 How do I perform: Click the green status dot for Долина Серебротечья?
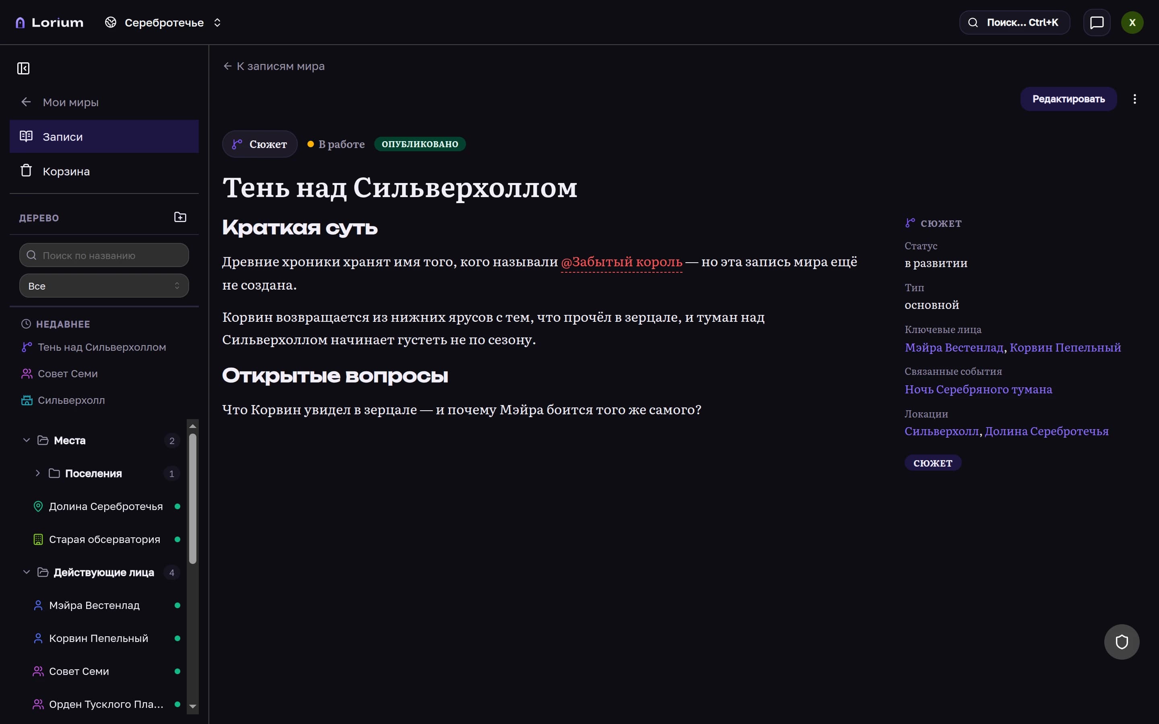tap(177, 506)
